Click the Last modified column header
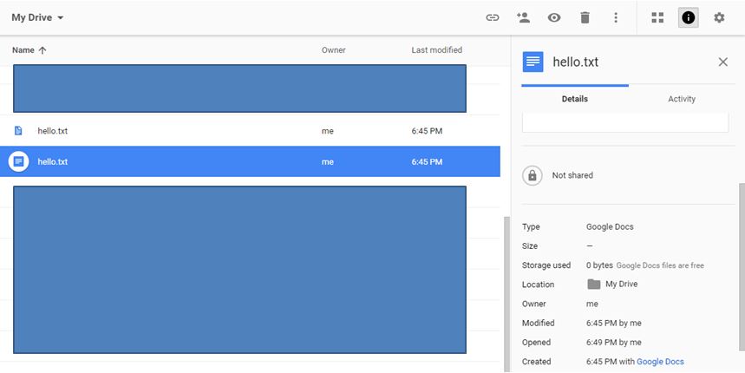This screenshot has width=745, height=373. 436,50
